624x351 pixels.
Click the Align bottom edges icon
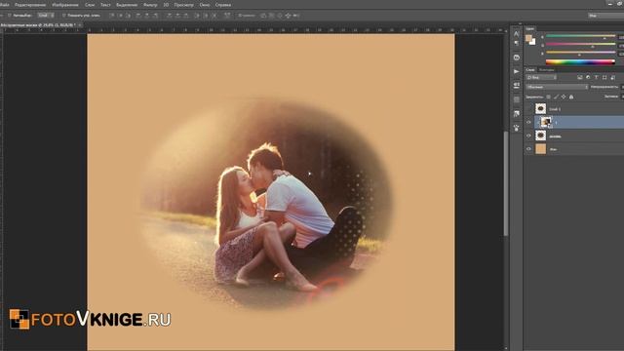tap(128, 16)
